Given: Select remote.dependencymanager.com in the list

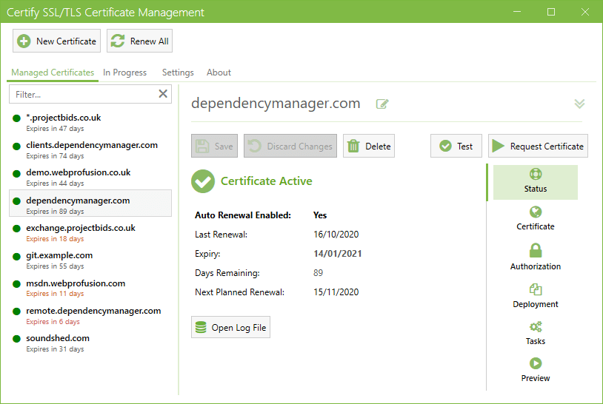Looking at the screenshot, I should pos(93,312).
